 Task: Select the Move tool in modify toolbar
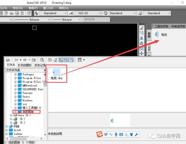click(x=142, y=54)
